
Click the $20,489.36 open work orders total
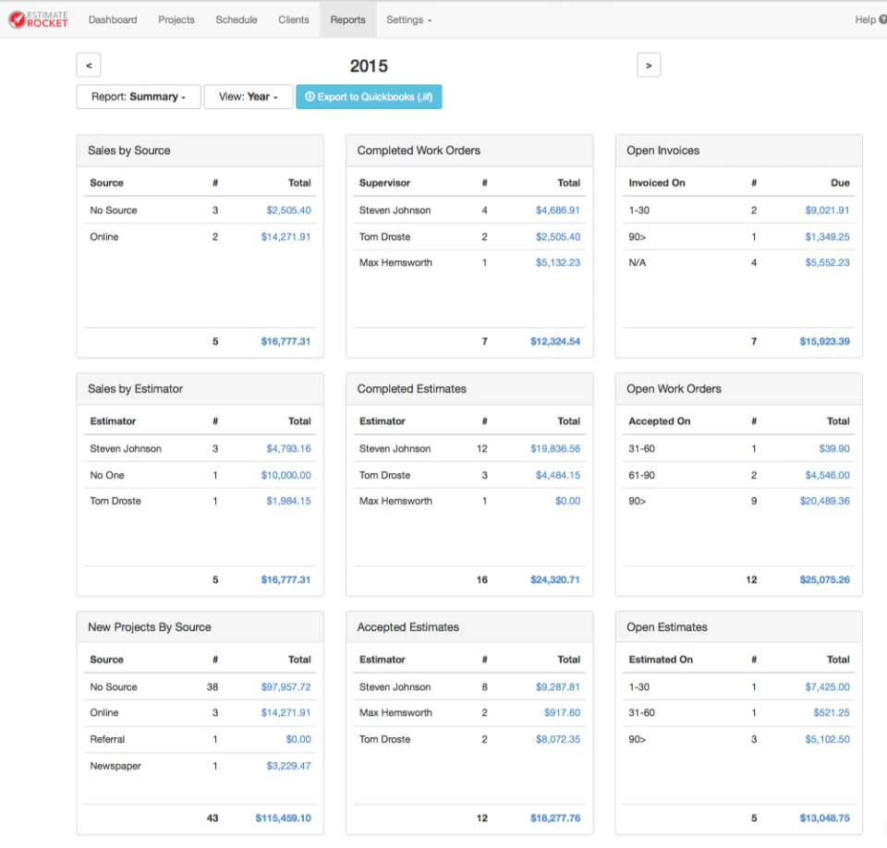(x=825, y=501)
